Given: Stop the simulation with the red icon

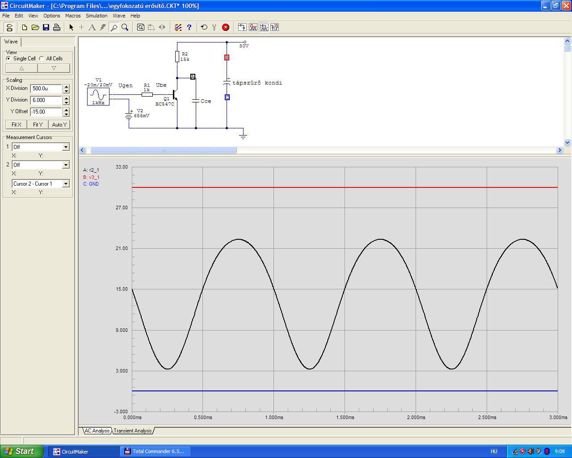Looking at the screenshot, I should (226, 27).
